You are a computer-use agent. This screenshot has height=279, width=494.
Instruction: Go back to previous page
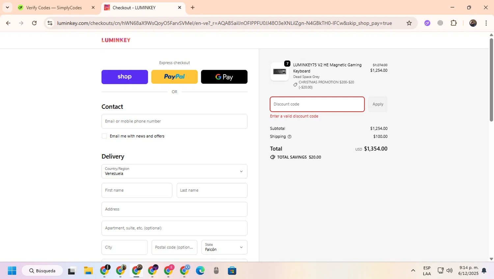click(x=8, y=23)
